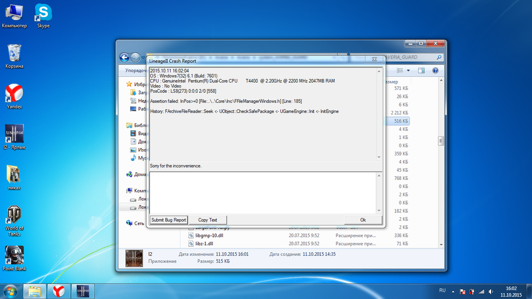Click the RU language indicator in taskbar
Image resolution: width=532 pixels, height=299 pixels.
(442, 291)
